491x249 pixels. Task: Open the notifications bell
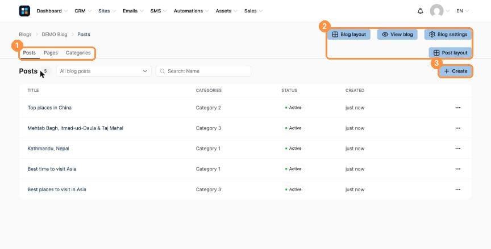[x=420, y=11]
